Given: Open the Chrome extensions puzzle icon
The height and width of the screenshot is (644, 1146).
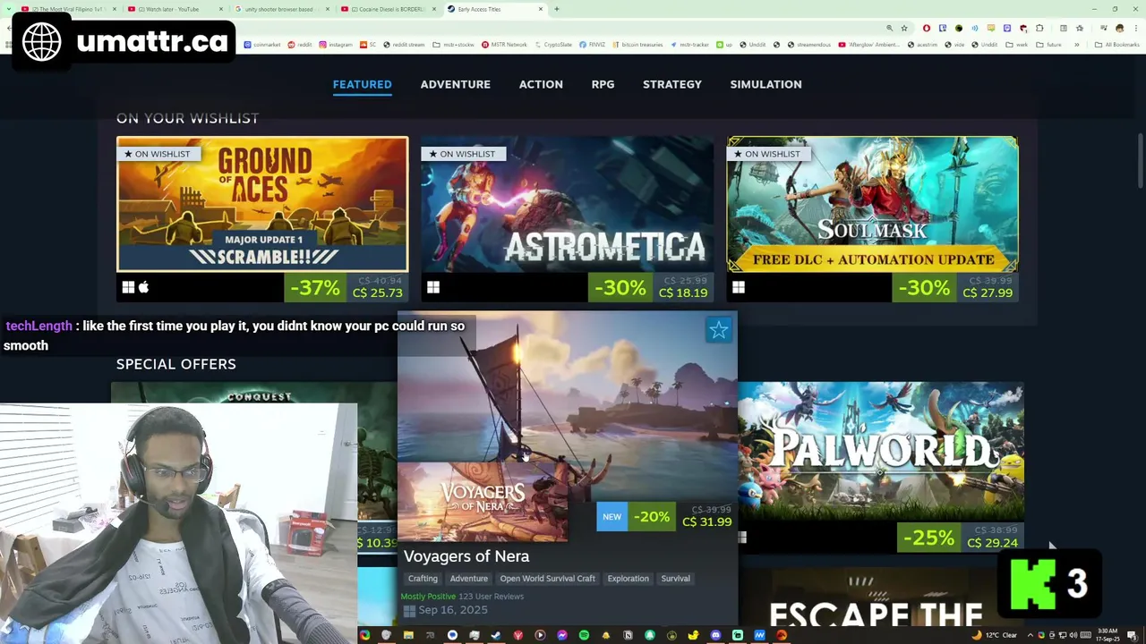Looking at the screenshot, I should click(1039, 28).
